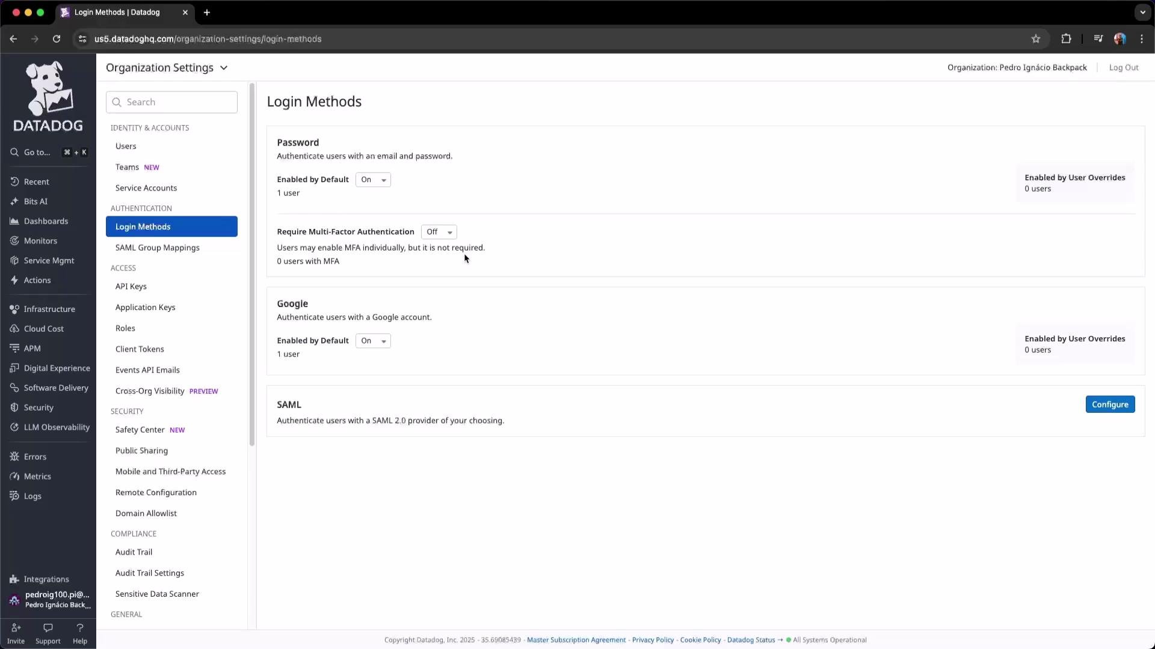Screen dimensions: 1155x649
Task: Open Privacy Policy footer link
Action: 653,640
